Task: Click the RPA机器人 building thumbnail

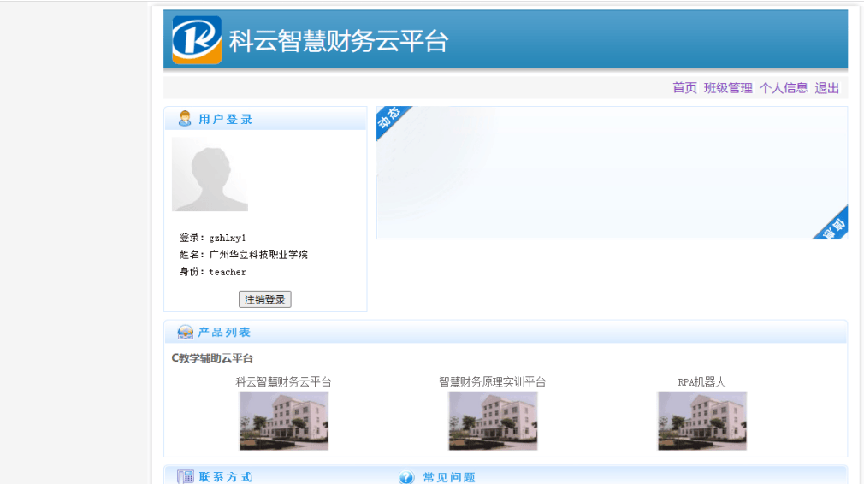Action: [x=702, y=421]
